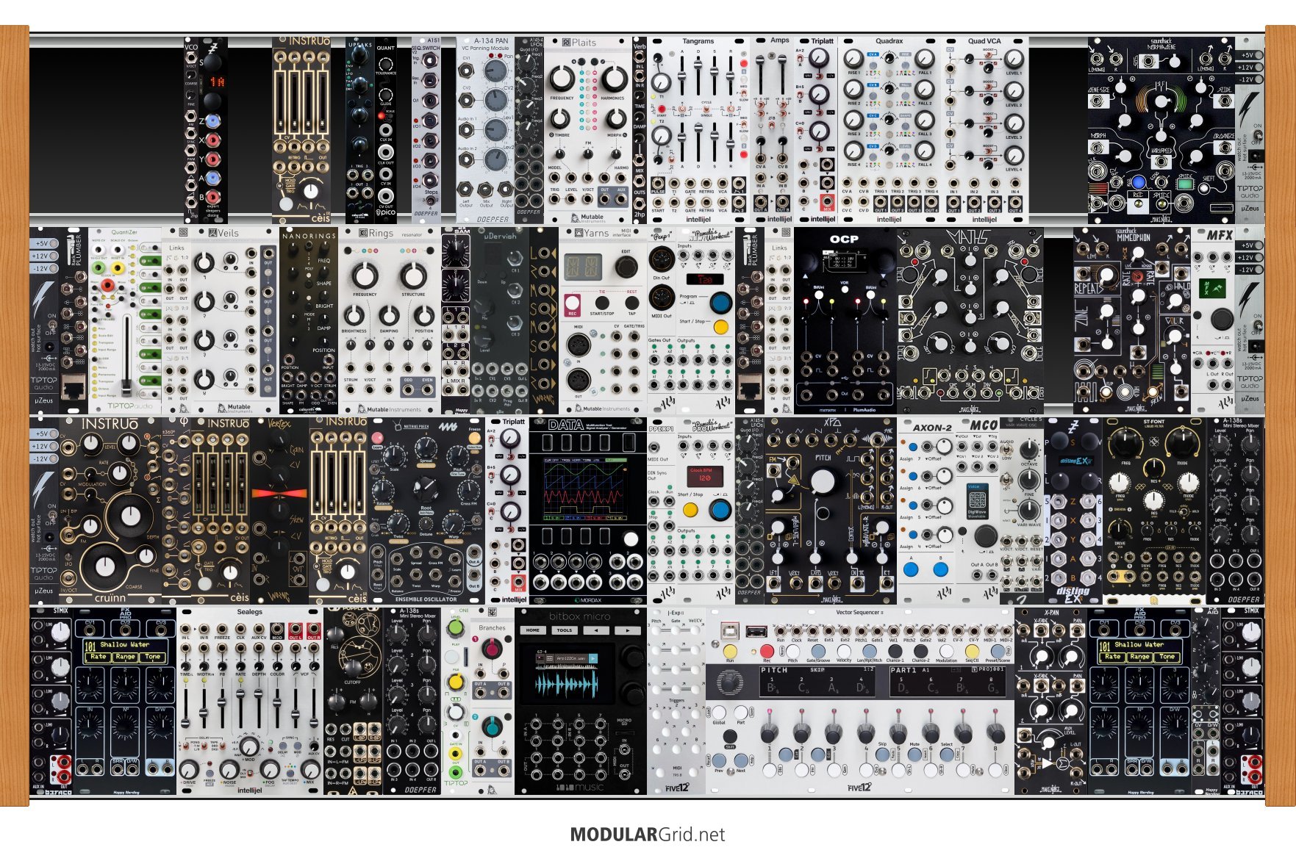Select the AXON-2 module
Screen dimensions: 1296x850
coord(926,511)
